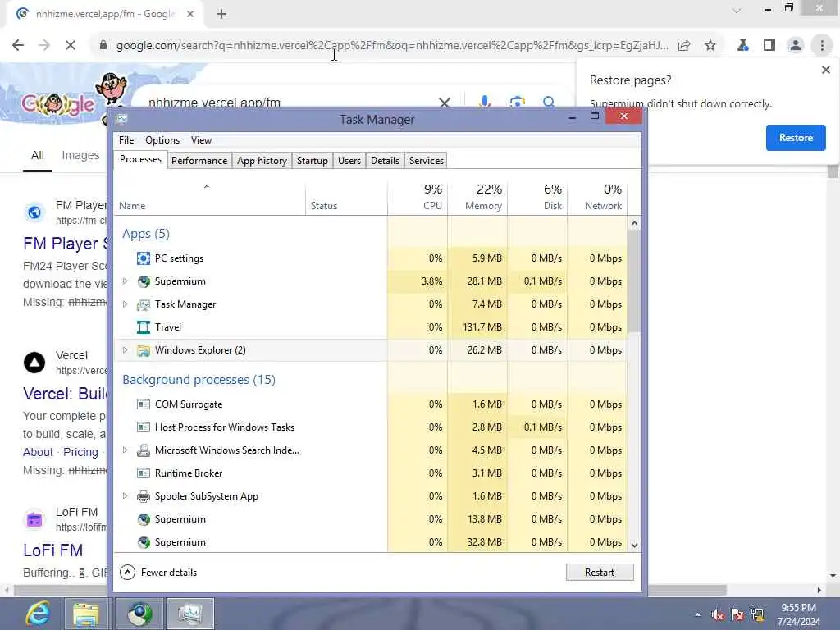Click the process list scroll down arrow
The width and height of the screenshot is (840, 630).
(634, 546)
